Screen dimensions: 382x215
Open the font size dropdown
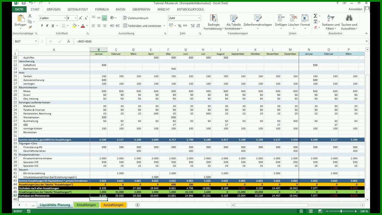tap(76, 18)
